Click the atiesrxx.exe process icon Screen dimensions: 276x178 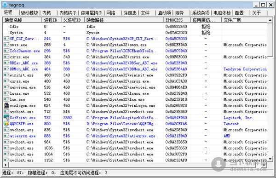point(6,136)
